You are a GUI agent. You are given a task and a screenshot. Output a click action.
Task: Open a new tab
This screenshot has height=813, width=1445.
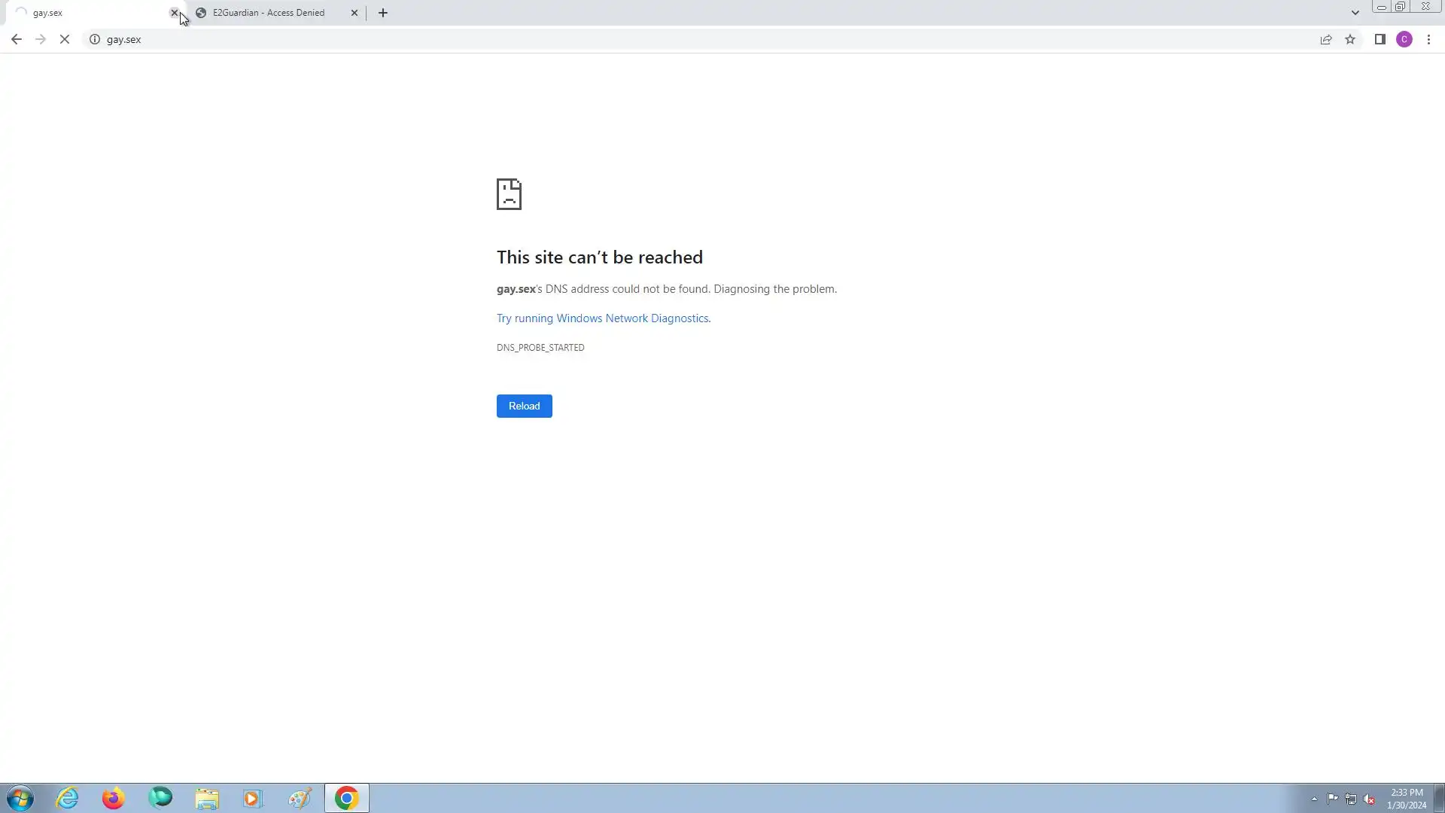382,13
